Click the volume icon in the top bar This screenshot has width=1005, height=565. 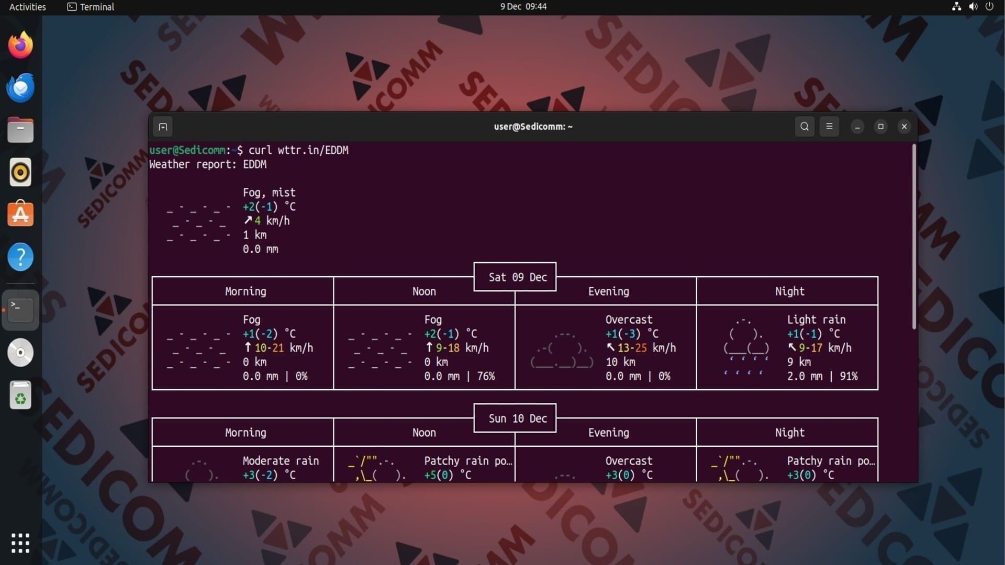(973, 7)
